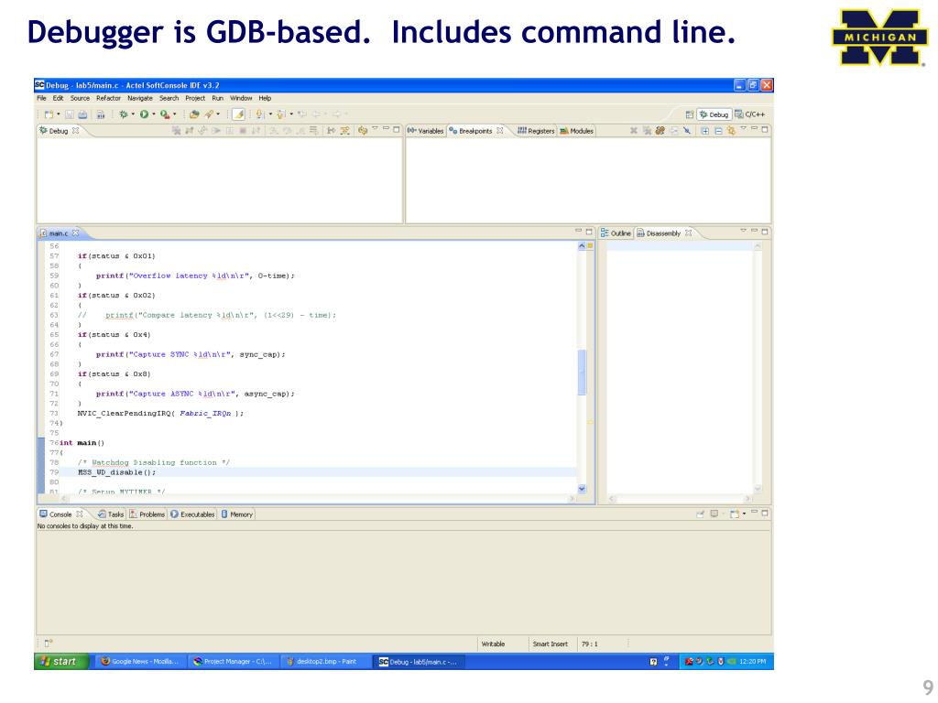
Task: Click the editor vertical scrollbar thumb
Action: (582, 372)
